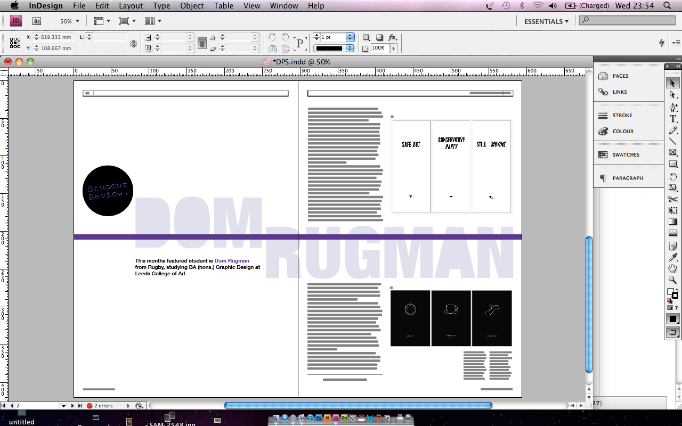This screenshot has width=682, height=426.
Task: Click the Spotlight search icon in menu bar
Action: click(x=667, y=6)
